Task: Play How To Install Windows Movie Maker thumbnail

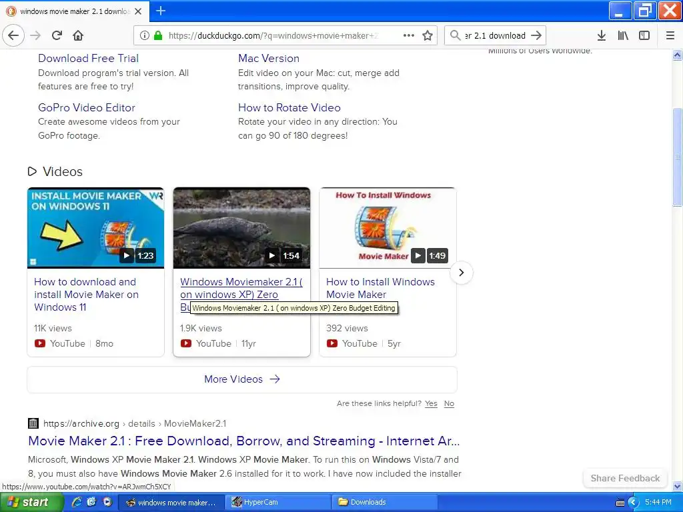Action: point(388,228)
